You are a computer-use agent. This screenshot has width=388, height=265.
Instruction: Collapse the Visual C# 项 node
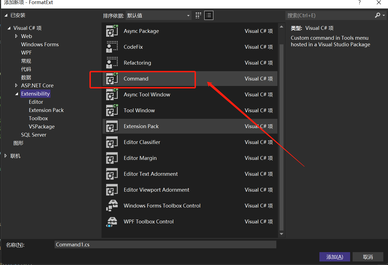pyautogui.click(x=9, y=28)
